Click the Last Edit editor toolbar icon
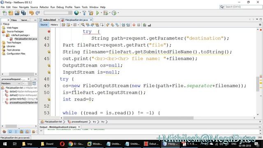Viewport: 263px width, 148px height. click(63, 25)
